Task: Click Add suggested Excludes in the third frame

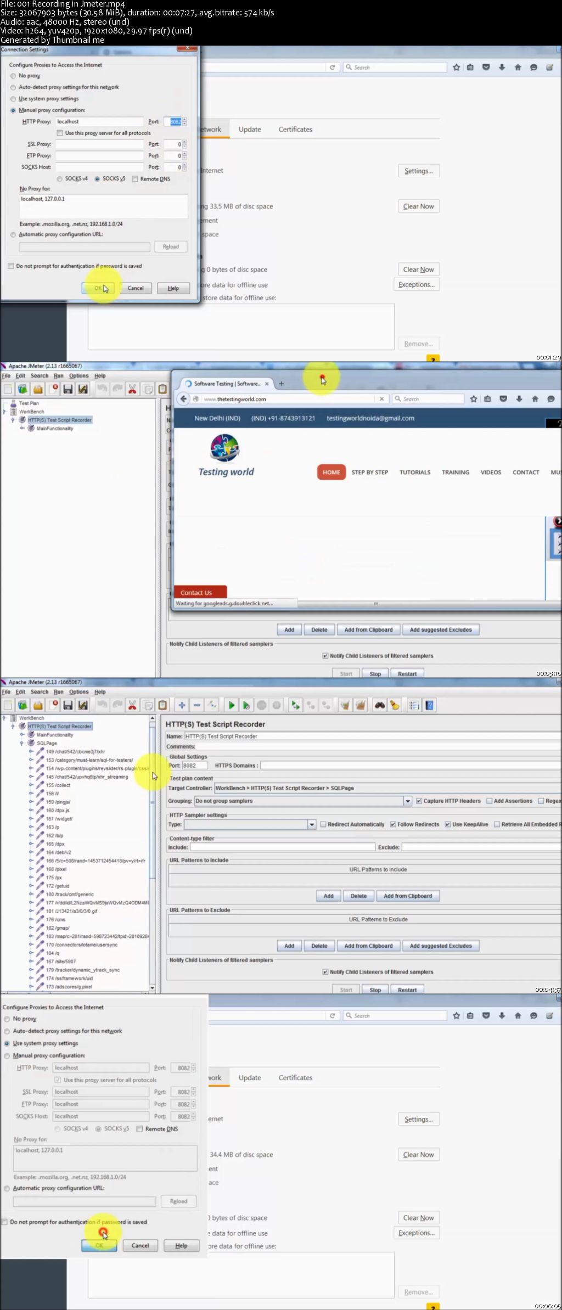Action: (441, 946)
